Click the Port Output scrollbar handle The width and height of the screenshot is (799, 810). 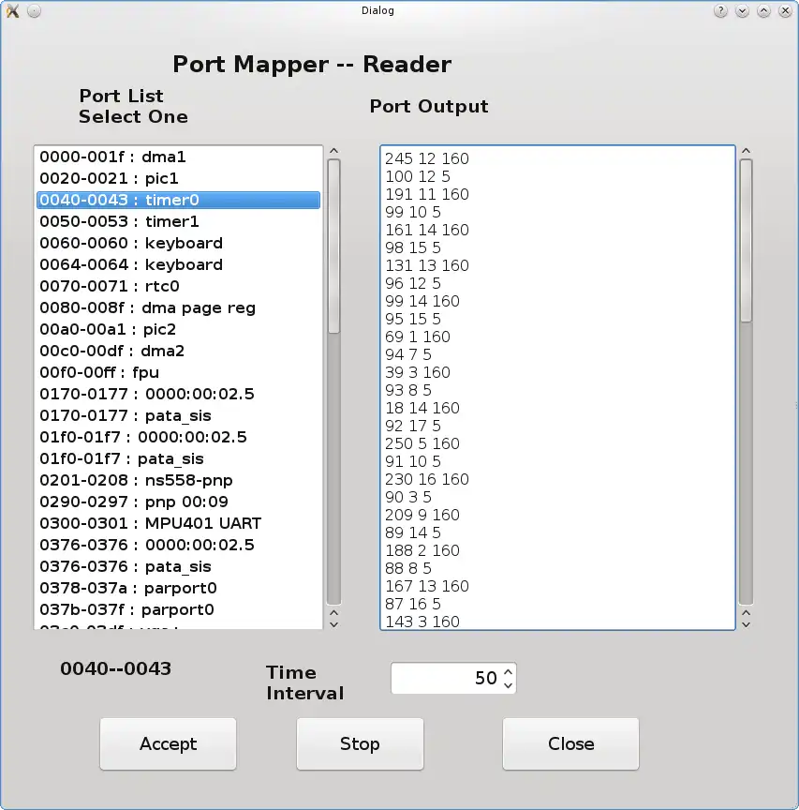click(746, 241)
